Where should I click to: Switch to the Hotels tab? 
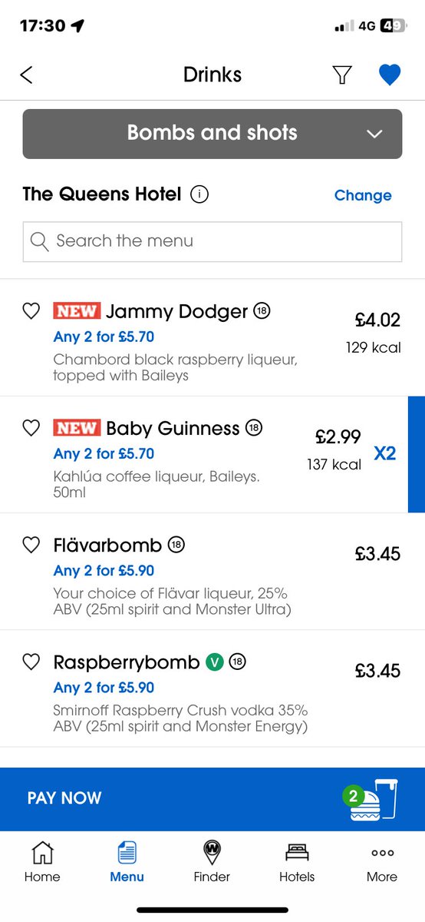tap(297, 861)
